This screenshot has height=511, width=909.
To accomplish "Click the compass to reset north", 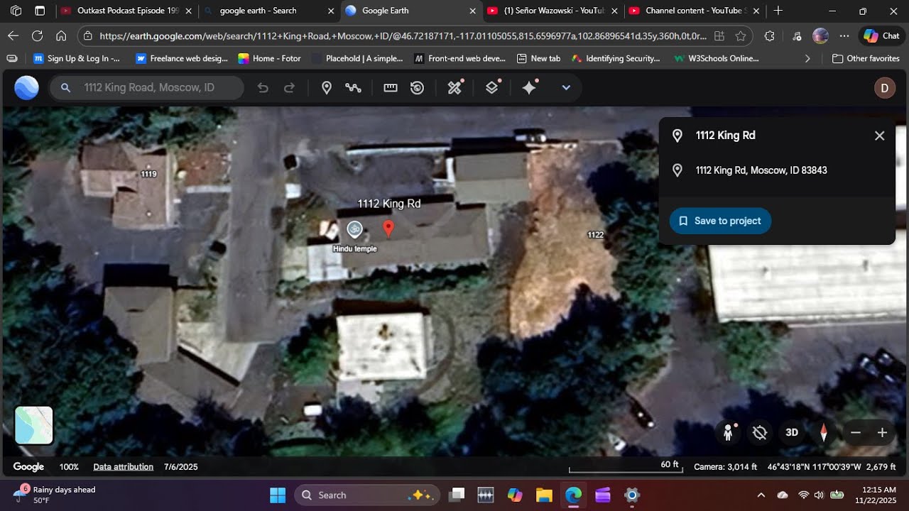I will (x=824, y=432).
